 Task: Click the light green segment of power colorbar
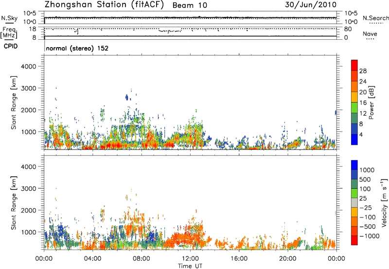[354, 107]
